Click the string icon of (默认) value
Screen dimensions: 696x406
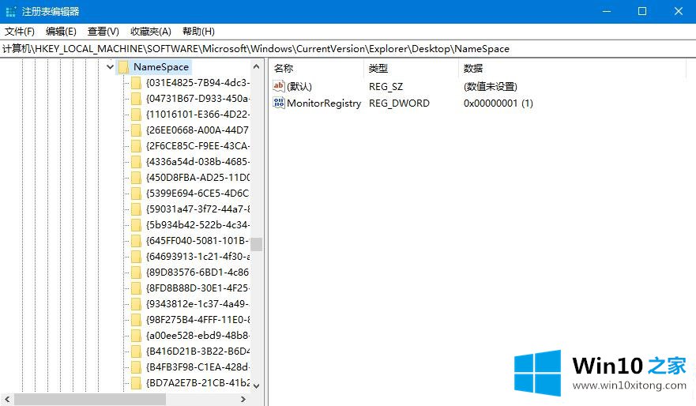(278, 86)
